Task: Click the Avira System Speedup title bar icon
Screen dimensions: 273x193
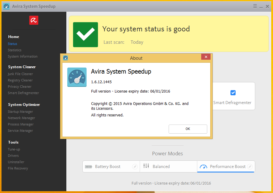Action: [x=6, y=6]
